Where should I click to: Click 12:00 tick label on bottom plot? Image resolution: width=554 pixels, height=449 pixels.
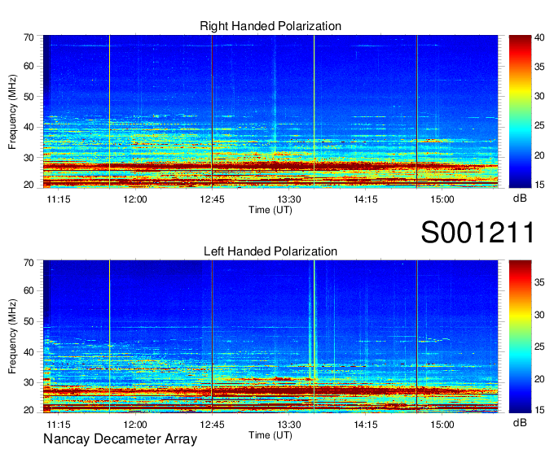tap(135, 425)
